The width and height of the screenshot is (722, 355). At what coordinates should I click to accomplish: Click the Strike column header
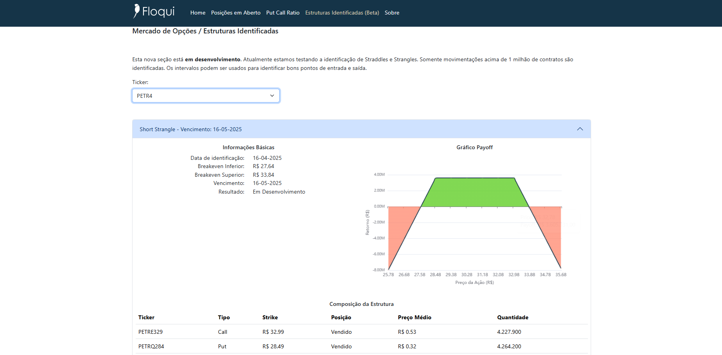click(270, 317)
